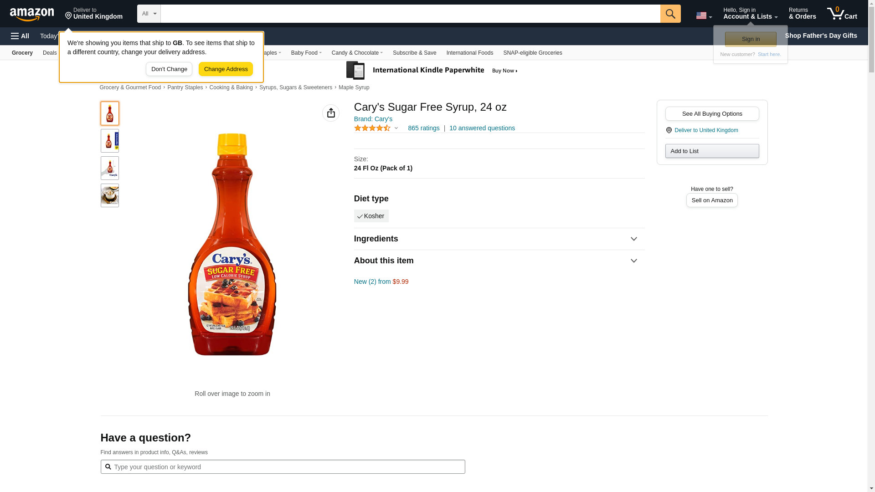
Task: Expand the Ingredients section
Action: (499, 239)
